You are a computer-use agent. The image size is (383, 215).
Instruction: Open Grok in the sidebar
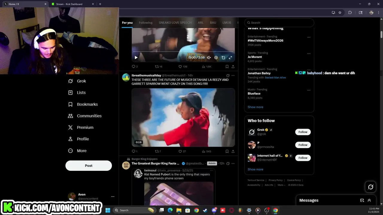point(77,81)
